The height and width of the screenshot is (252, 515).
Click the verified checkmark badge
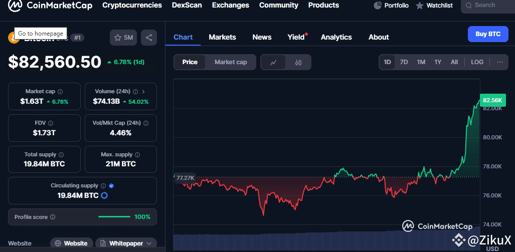(111, 186)
